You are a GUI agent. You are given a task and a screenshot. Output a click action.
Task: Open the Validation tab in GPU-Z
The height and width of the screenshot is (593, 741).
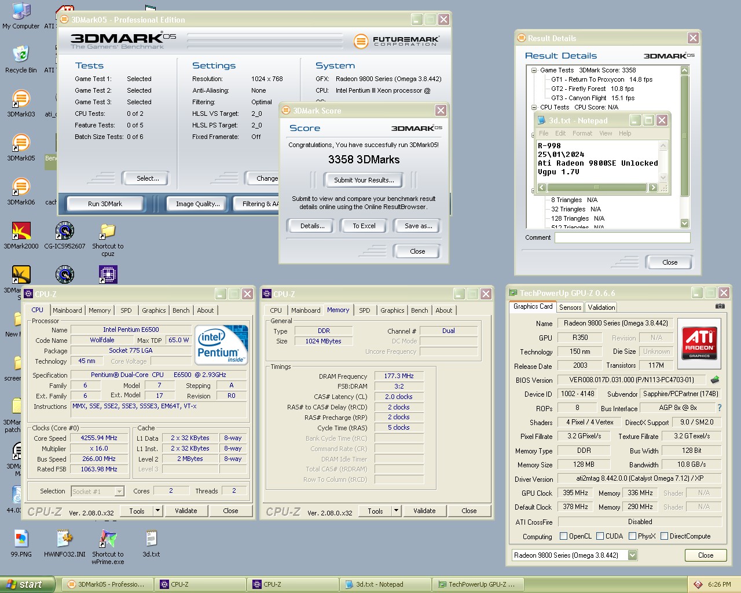601,308
